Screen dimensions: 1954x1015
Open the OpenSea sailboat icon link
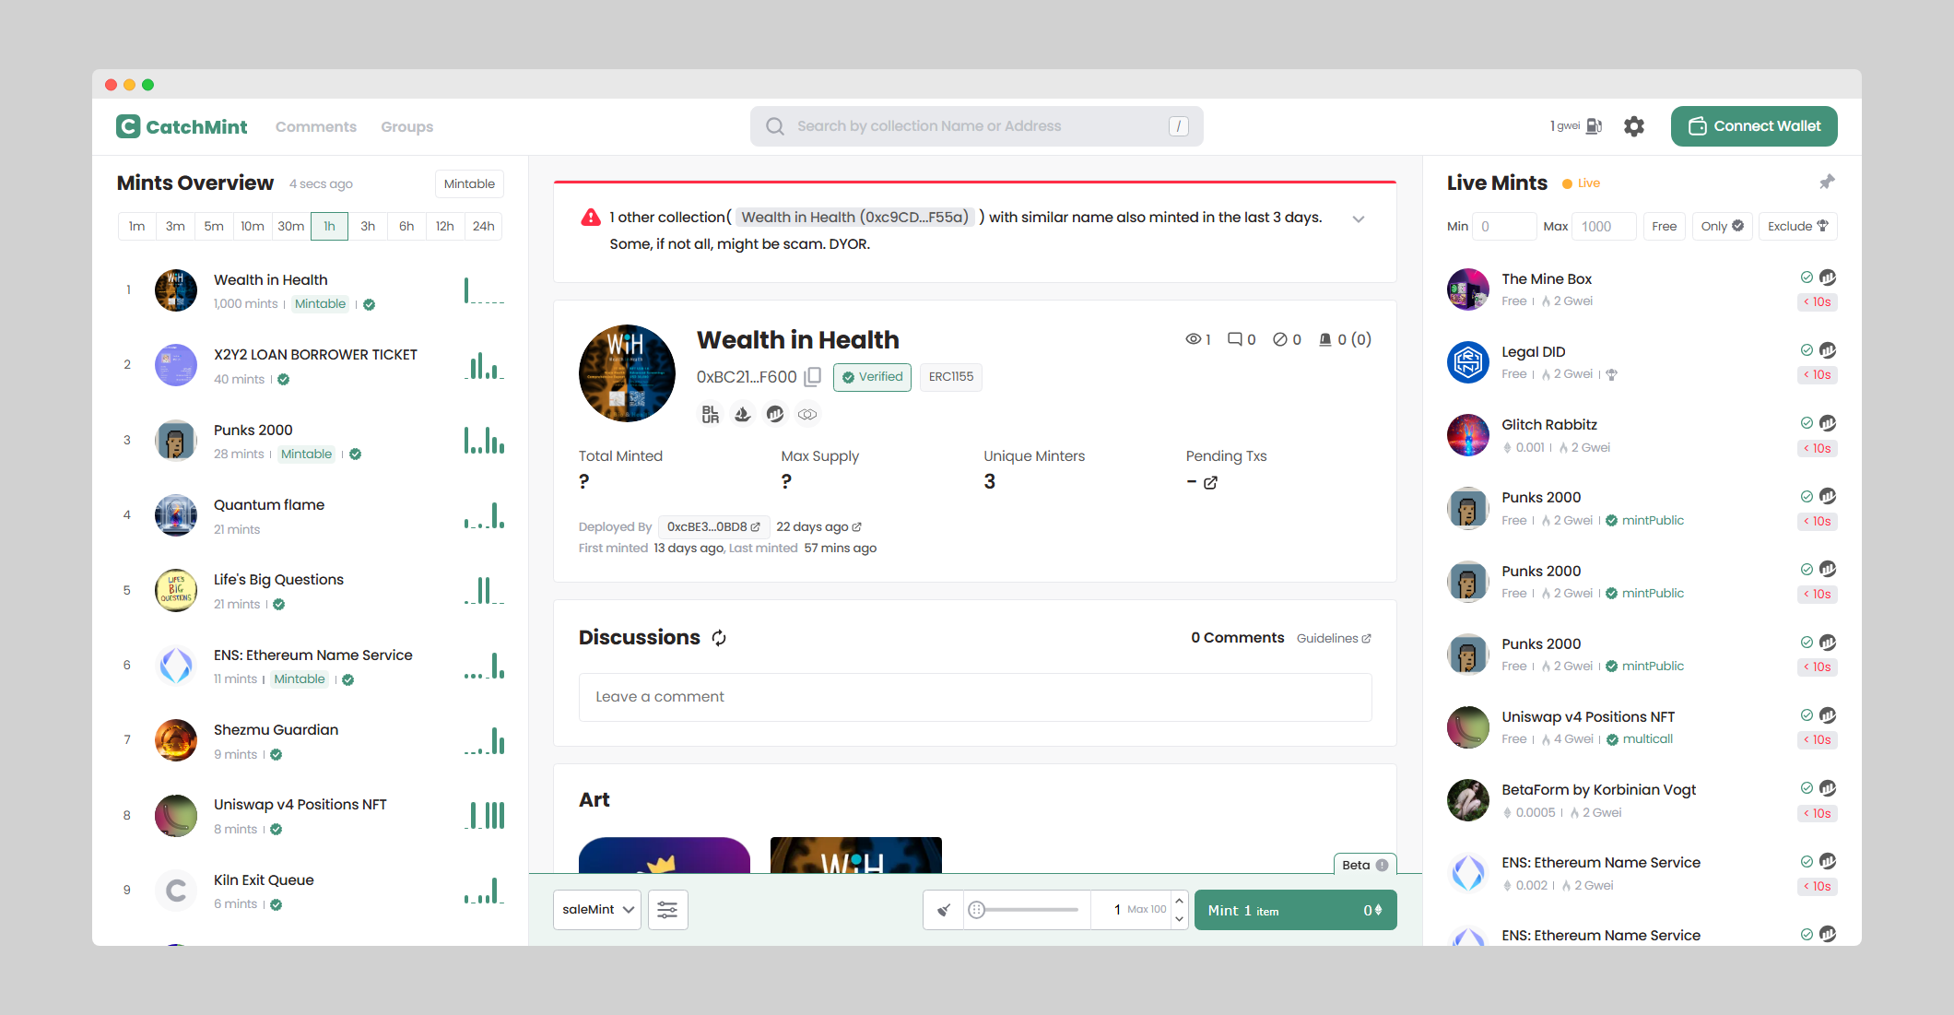(x=743, y=415)
